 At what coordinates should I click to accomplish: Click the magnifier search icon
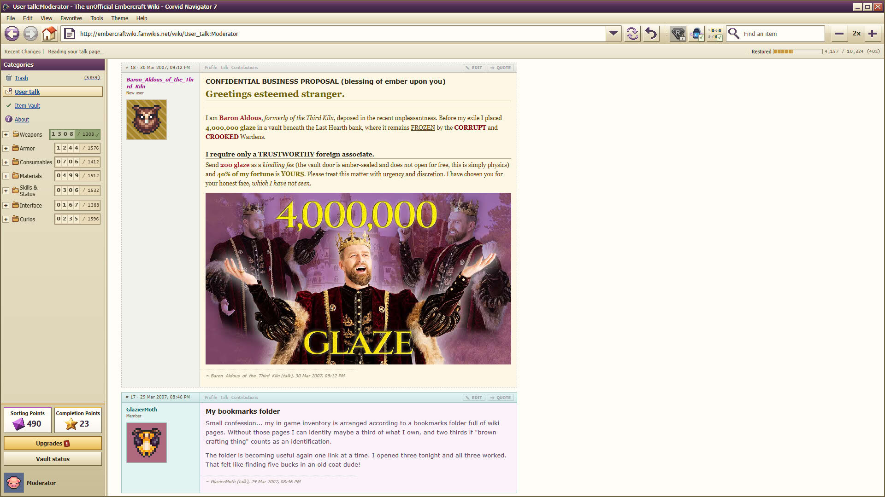click(734, 34)
